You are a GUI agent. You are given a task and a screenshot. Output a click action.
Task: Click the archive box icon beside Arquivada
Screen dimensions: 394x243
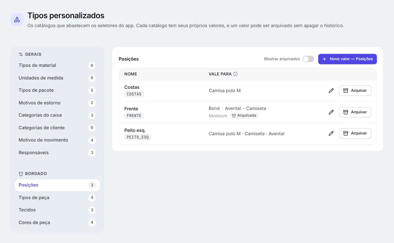[234, 116]
